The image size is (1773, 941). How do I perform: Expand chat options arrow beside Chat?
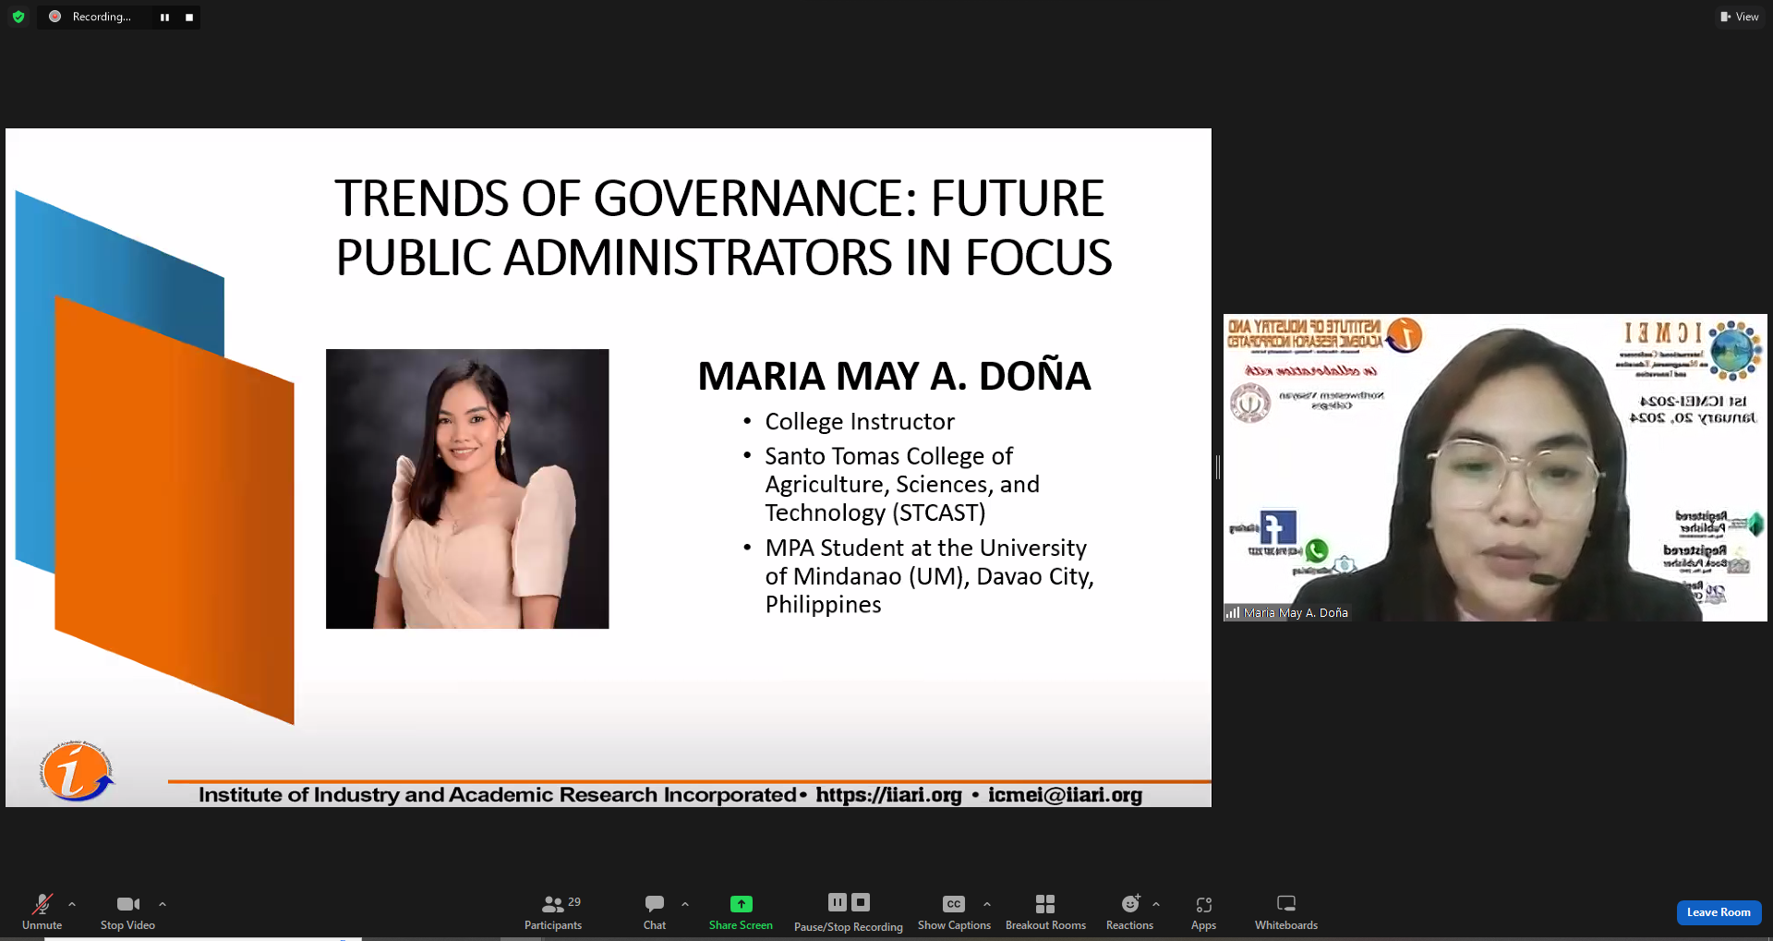(685, 904)
